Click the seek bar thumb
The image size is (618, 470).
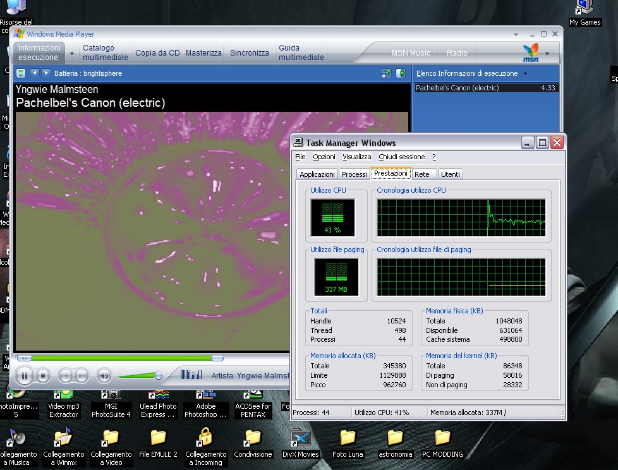[217, 358]
